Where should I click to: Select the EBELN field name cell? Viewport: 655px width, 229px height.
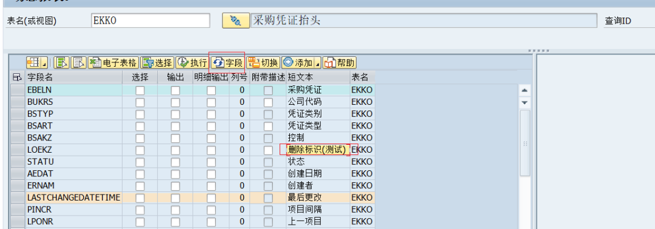(x=73, y=90)
